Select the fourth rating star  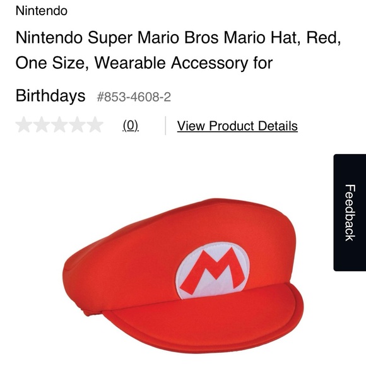77,125
